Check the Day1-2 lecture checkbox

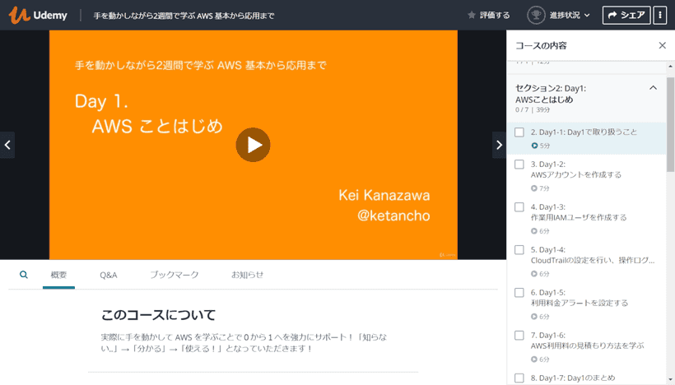(519, 165)
